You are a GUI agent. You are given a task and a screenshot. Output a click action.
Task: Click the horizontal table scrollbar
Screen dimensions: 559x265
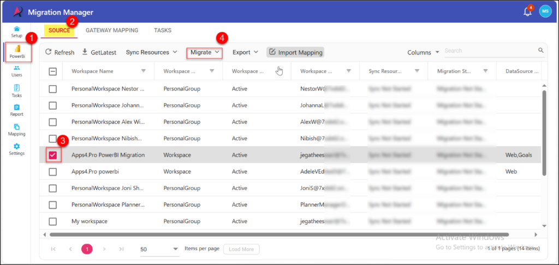279,234
